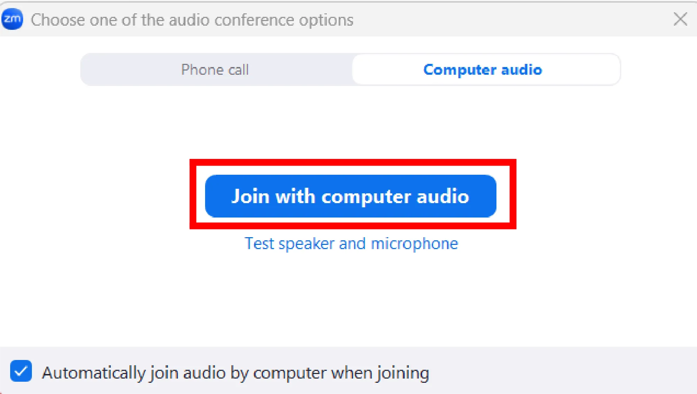Image resolution: width=697 pixels, height=394 pixels.
Task: Choose Phone call as audio option
Action: [x=215, y=69]
